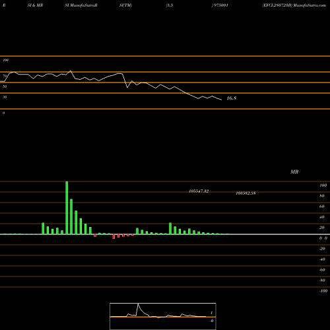Click the 70 label on the RSI axis
Screen dimensions: 330x330
click(5, 76)
